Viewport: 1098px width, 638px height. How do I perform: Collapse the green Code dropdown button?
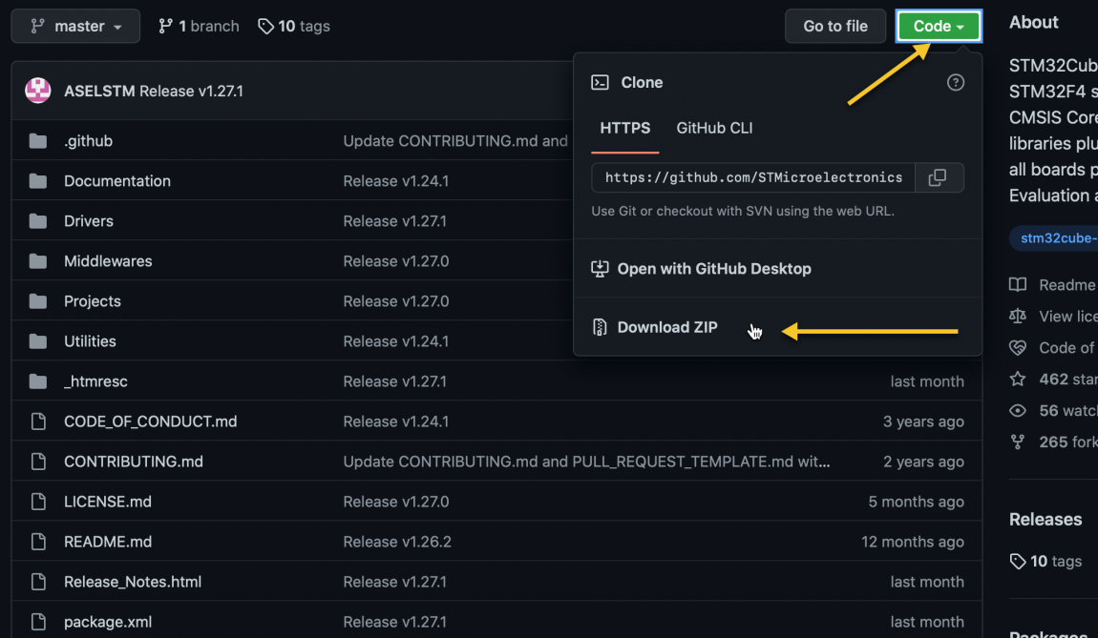pos(939,26)
